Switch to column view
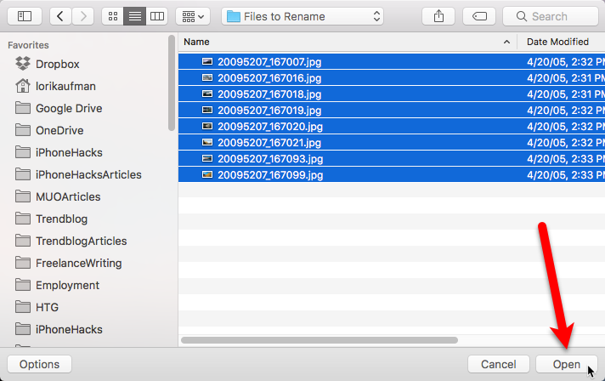605x381 pixels. pos(157,16)
